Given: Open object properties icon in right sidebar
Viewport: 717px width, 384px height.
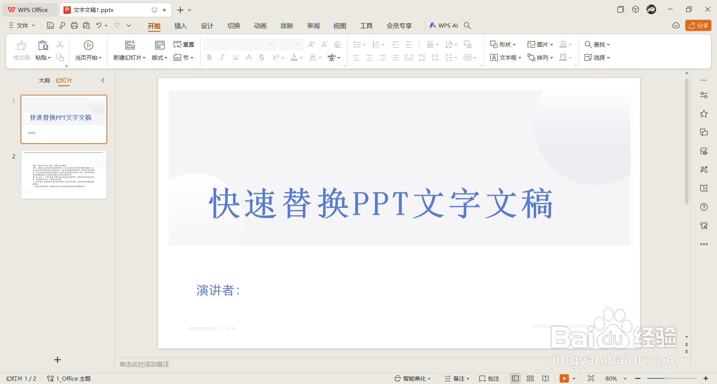Looking at the screenshot, I should point(704,95).
